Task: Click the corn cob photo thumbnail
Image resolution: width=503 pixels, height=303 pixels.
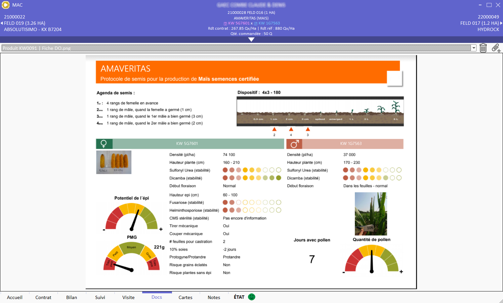Action: pos(114,162)
